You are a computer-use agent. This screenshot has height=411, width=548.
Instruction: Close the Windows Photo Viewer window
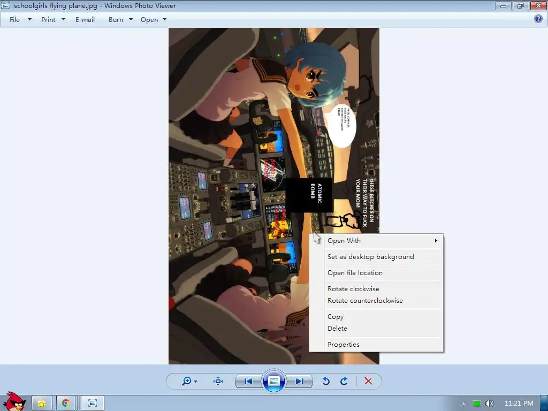tap(538, 5)
